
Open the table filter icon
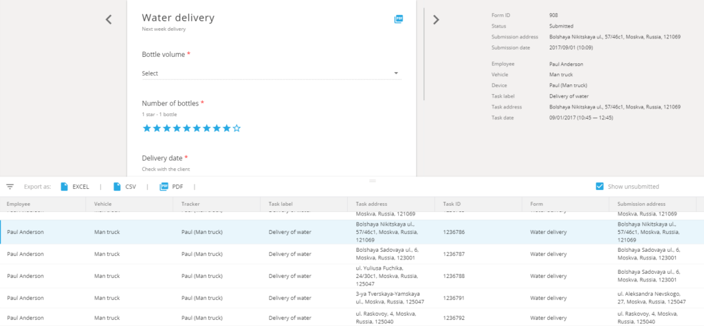[10, 187]
